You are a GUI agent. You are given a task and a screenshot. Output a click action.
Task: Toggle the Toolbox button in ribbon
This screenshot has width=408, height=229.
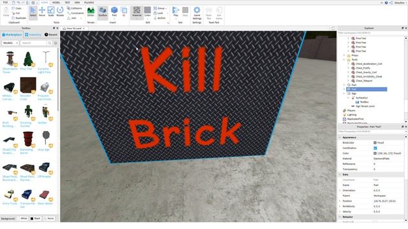pos(103,12)
